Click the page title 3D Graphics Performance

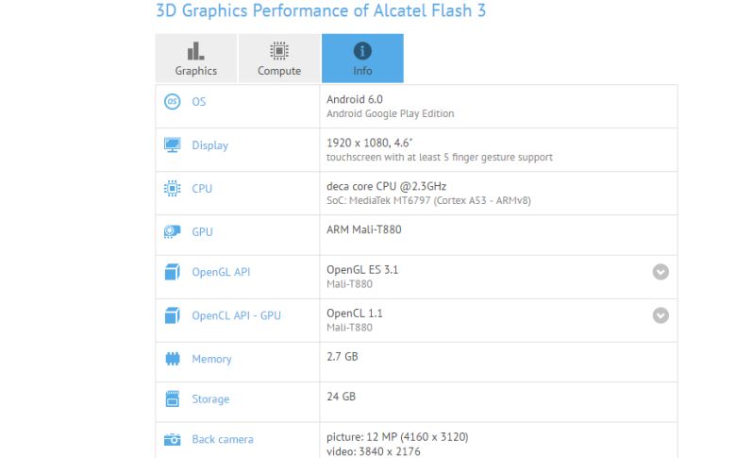pos(321,10)
